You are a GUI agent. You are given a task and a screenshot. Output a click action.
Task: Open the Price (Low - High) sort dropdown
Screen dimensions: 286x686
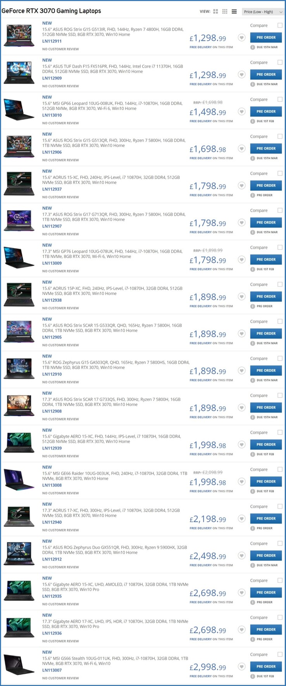coord(263,12)
